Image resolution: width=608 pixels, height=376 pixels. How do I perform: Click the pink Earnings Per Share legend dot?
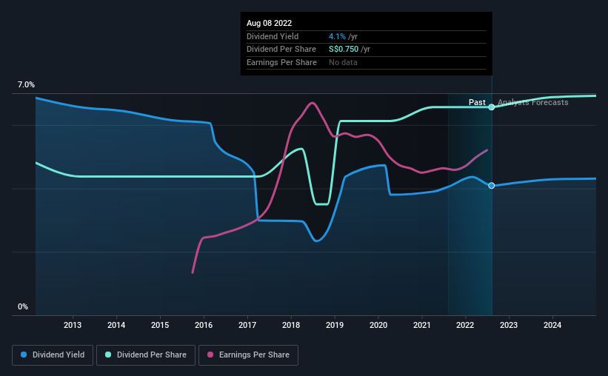[210, 355]
